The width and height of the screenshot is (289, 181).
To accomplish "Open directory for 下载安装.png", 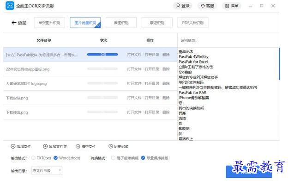I will (152, 98).
